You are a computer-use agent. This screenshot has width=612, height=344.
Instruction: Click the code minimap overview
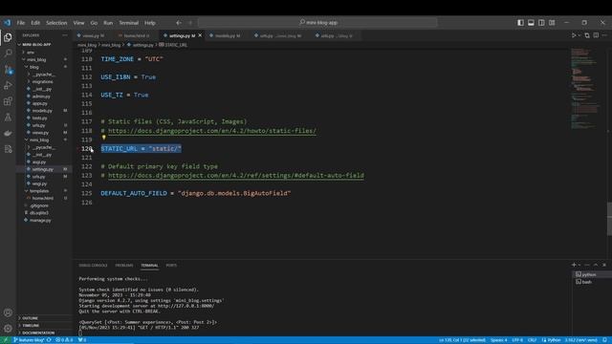pyautogui.click(x=584, y=89)
